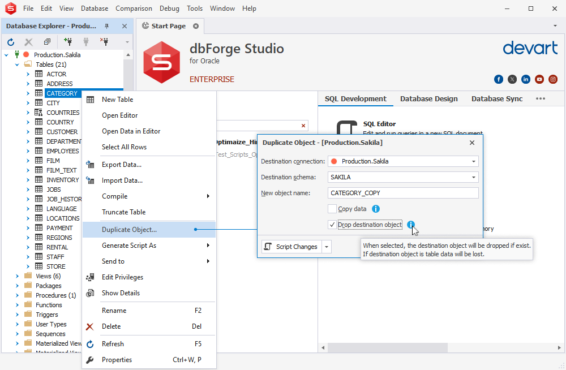Screen dimensions: 566x370
Task: Click the Collapse All icon in Database Explorer toolbar
Action: tap(47, 42)
